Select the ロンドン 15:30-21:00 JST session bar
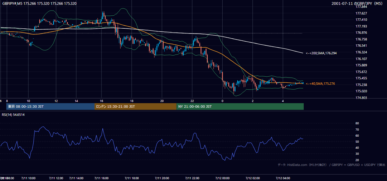This screenshot has height=181, width=387. coord(135,106)
